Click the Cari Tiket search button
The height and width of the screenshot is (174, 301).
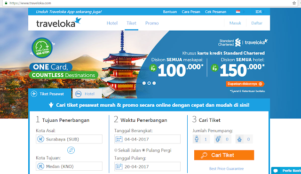tap(224, 155)
